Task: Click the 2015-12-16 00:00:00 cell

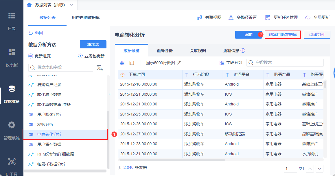Action: click(150, 84)
